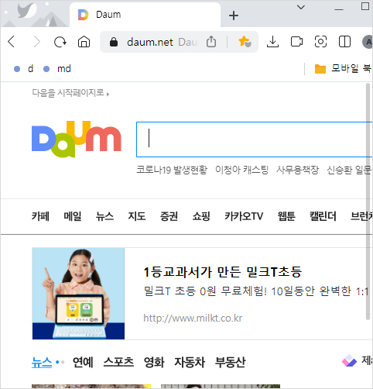Open the browser home page icon
Screen dimensions: 373x389
(84, 42)
